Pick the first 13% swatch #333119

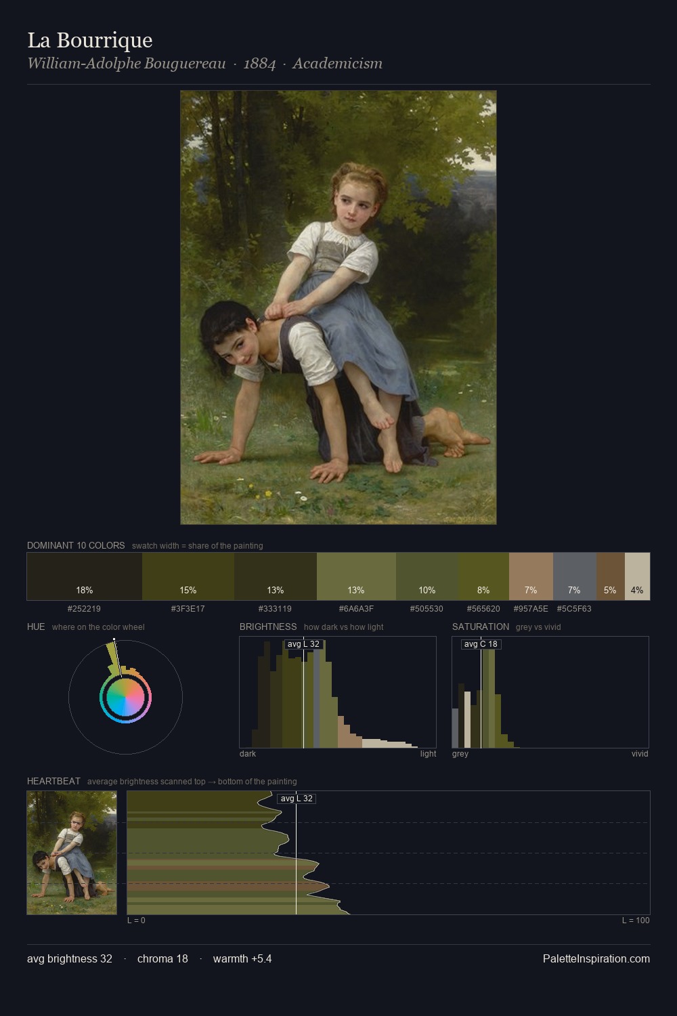click(276, 576)
